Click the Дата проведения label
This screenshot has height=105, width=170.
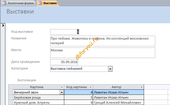[25, 62]
